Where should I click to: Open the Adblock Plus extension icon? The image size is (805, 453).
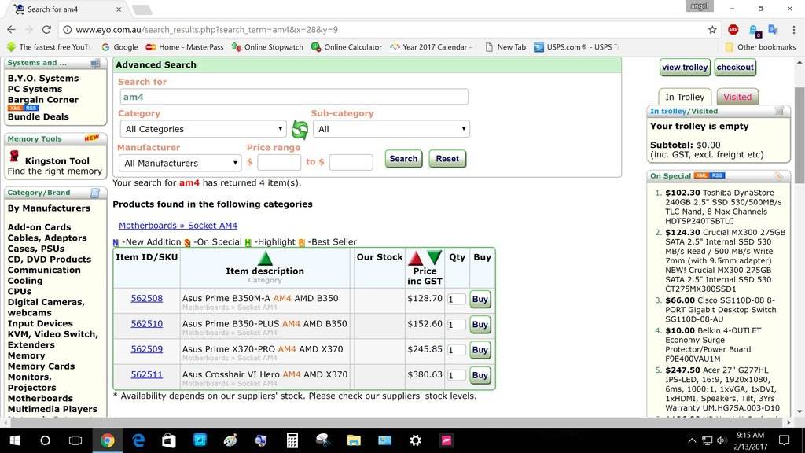[733, 30]
